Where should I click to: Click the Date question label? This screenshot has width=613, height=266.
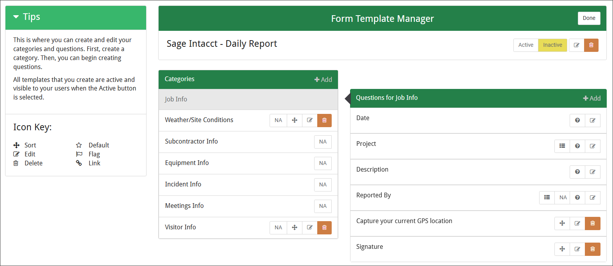click(363, 118)
